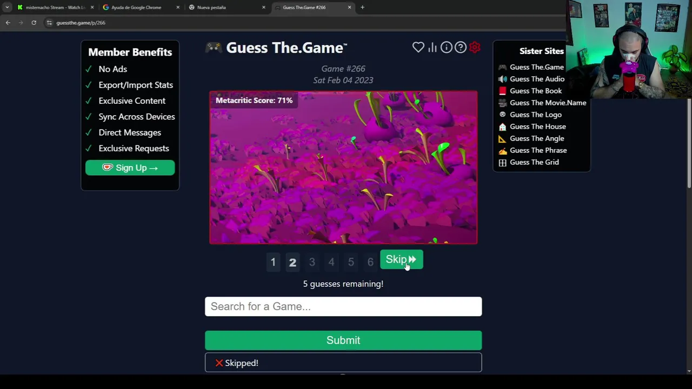Screen dimensions: 692x389
Task: Focus the Search for a Game field
Action: coord(343,306)
